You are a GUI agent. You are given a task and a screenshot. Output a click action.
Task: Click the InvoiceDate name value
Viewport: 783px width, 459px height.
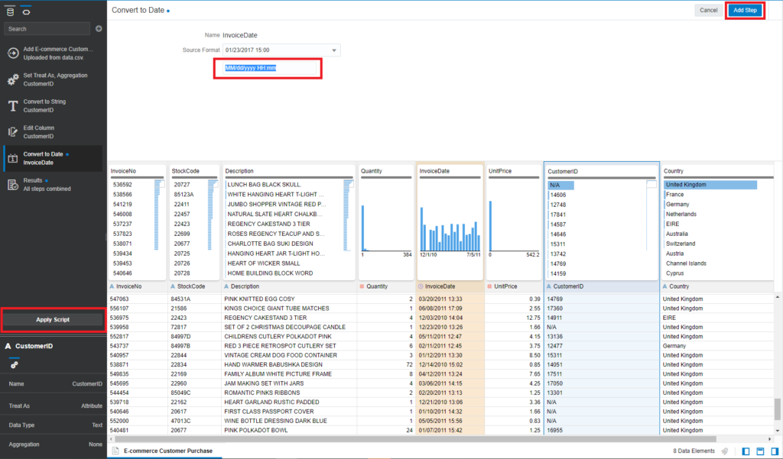(240, 35)
